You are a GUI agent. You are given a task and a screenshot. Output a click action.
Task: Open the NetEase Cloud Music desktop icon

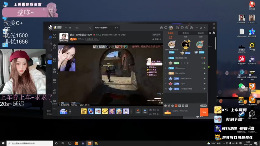(x=242, y=60)
